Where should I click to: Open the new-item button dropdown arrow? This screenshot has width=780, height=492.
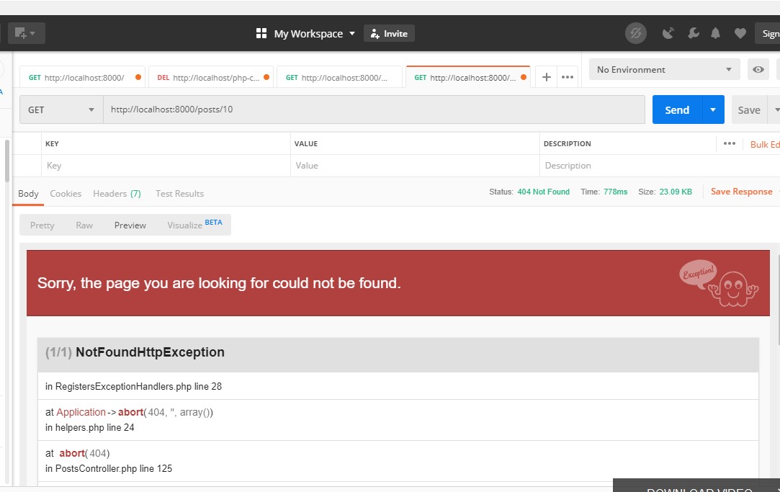click(x=33, y=33)
